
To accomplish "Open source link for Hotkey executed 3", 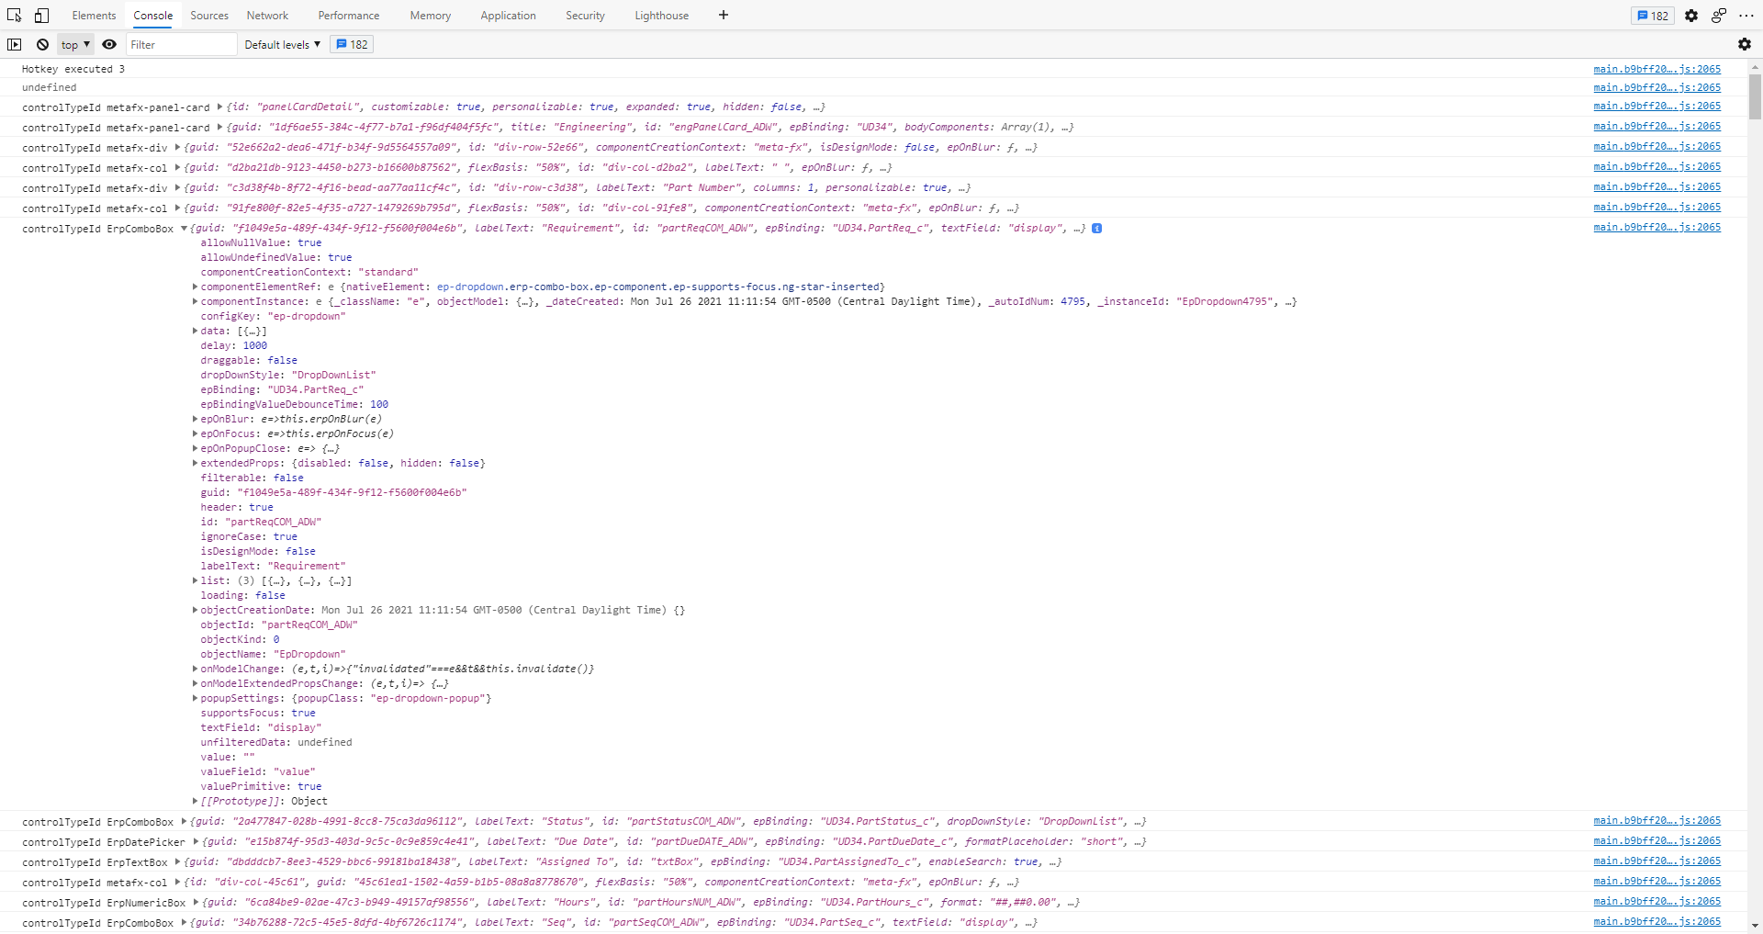I will click(1657, 69).
